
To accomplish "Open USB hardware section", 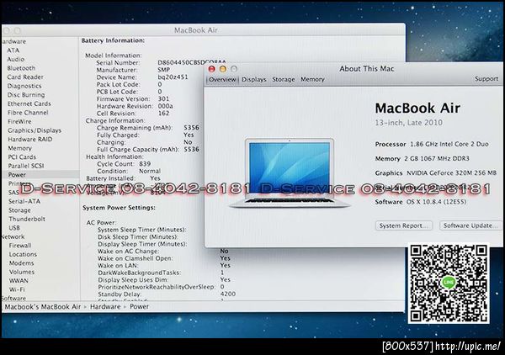I will [x=14, y=228].
